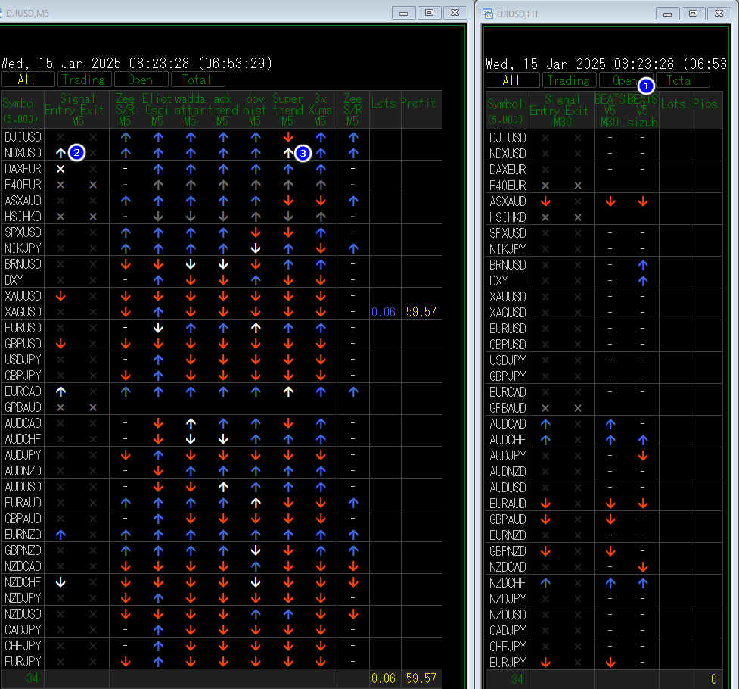Click EURCAD Super trend white up arrow
This screenshot has height=689, width=739.
pos(288,391)
